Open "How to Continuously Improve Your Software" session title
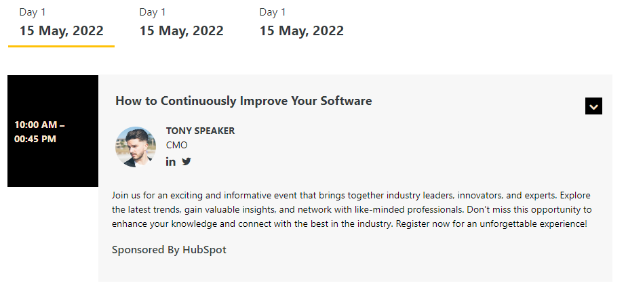Image resolution: width=626 pixels, height=300 pixels. [x=243, y=101]
